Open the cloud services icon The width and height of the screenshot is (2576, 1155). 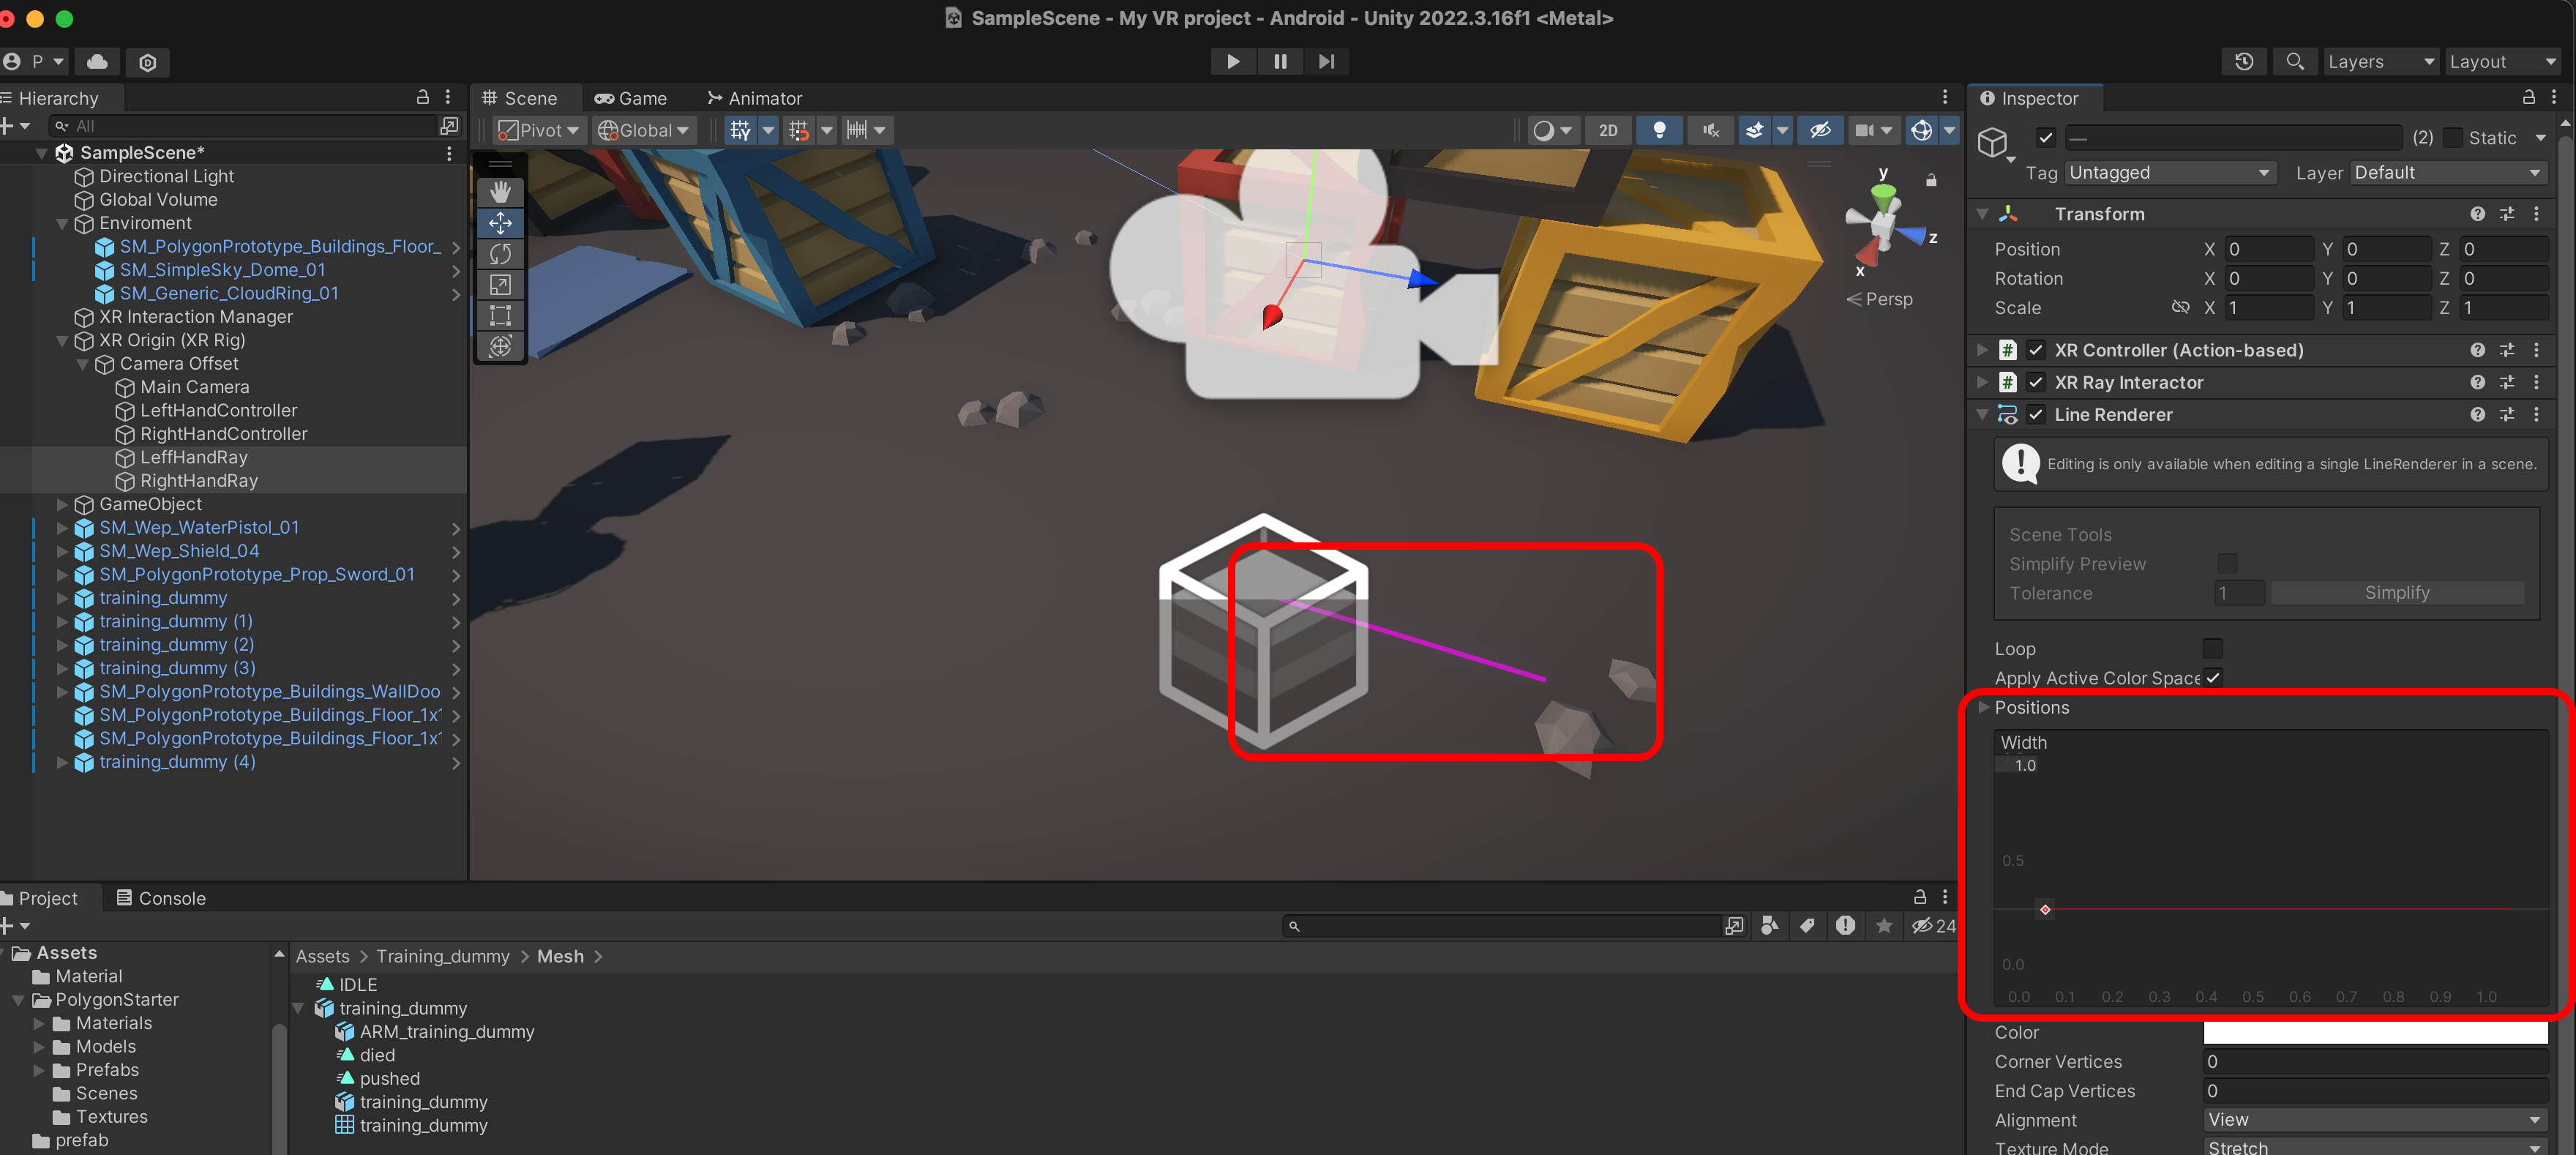pyautogui.click(x=97, y=61)
